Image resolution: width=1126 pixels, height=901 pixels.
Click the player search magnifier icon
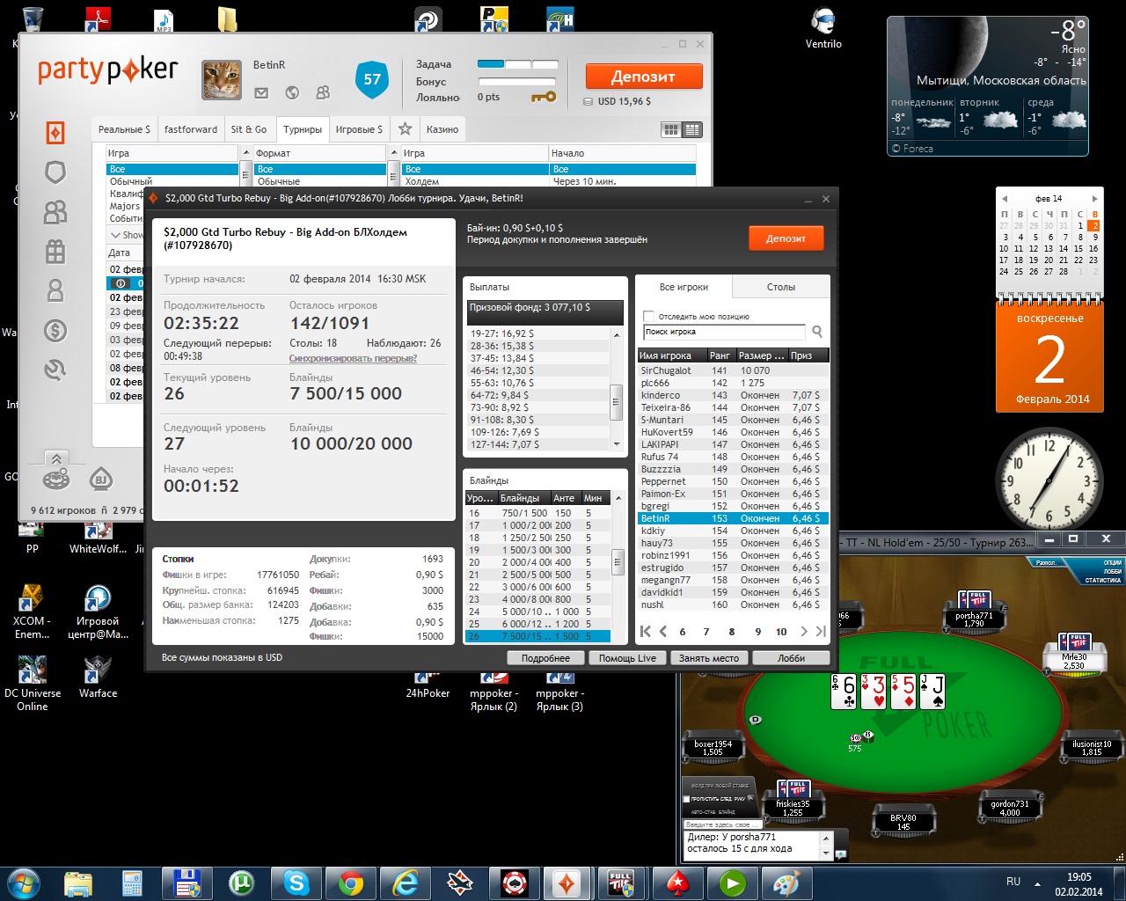[x=817, y=332]
